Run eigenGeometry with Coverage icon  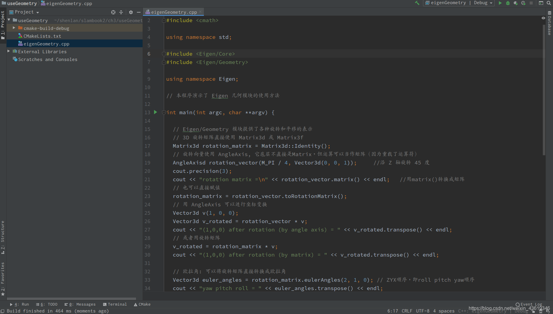click(515, 3)
